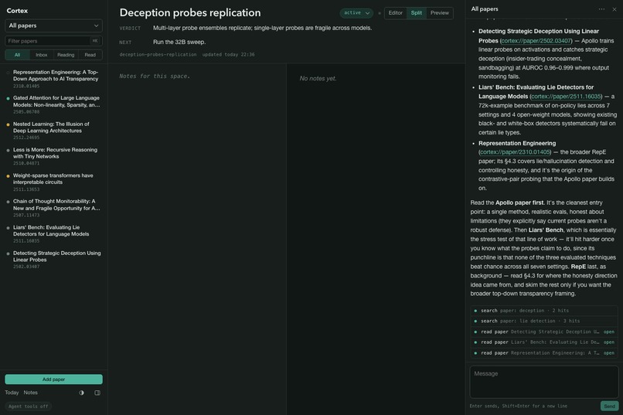Open Weight-sparse transformers paper

(x=53, y=182)
